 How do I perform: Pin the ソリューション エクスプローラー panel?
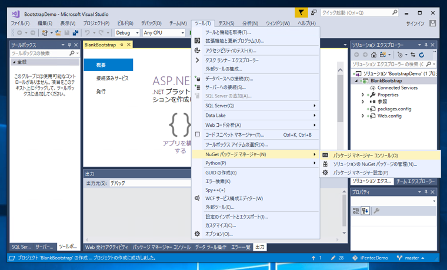click(426, 45)
